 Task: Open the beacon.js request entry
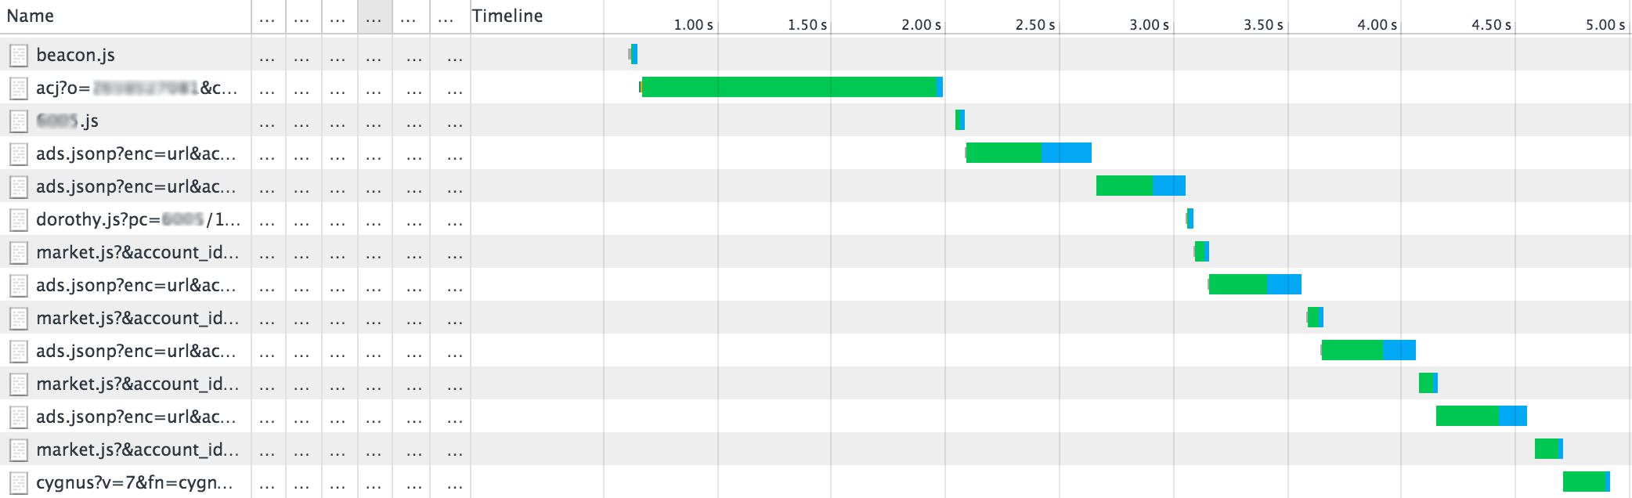(x=75, y=55)
